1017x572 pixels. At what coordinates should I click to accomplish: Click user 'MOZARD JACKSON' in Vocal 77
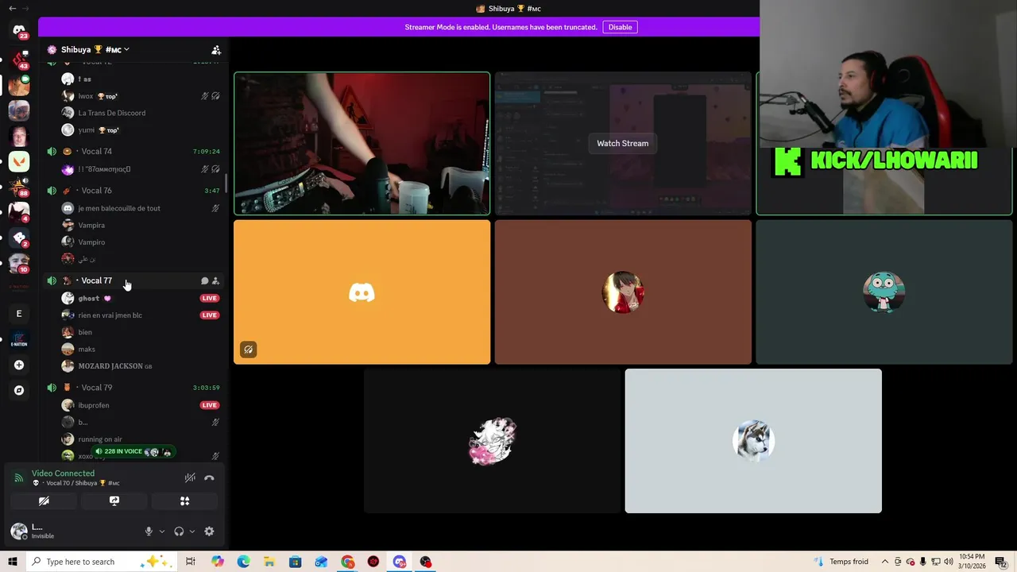pos(110,366)
